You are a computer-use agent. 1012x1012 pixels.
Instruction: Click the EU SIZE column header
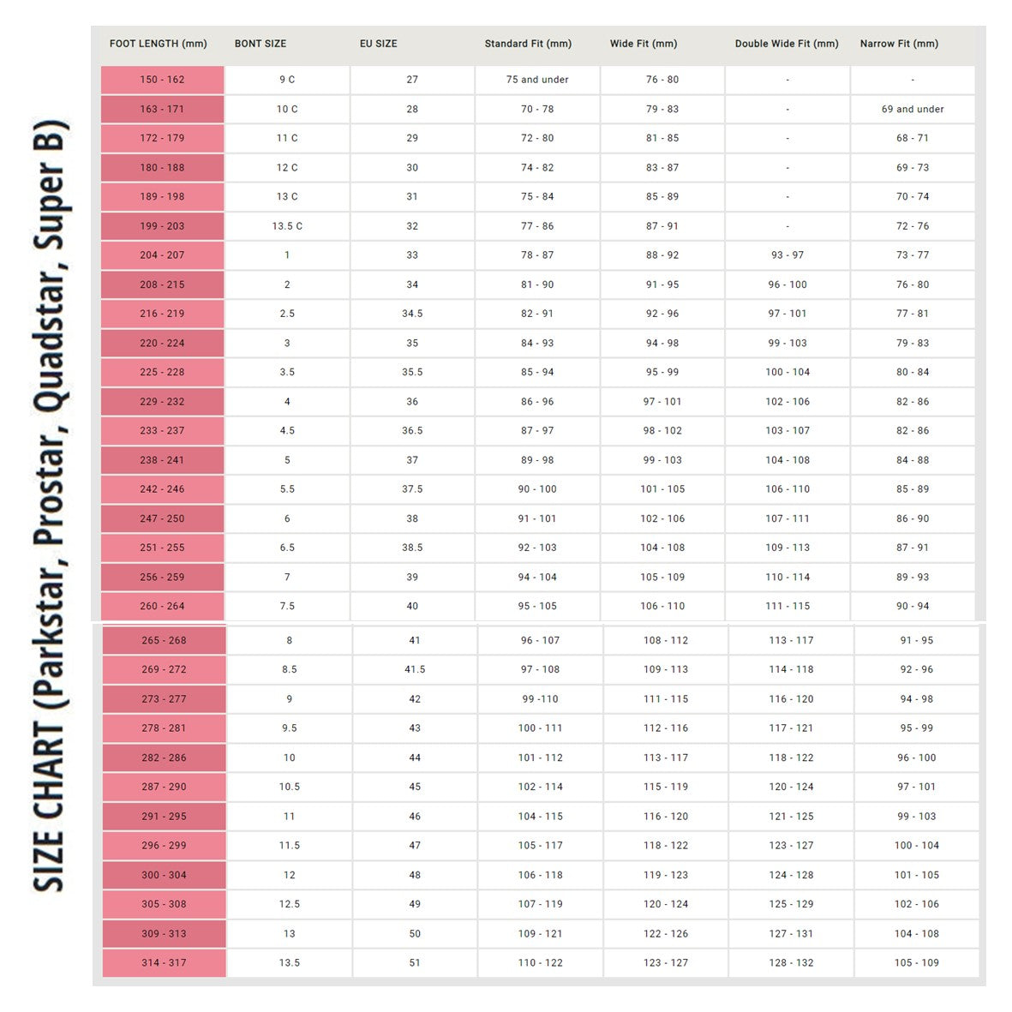tap(378, 44)
